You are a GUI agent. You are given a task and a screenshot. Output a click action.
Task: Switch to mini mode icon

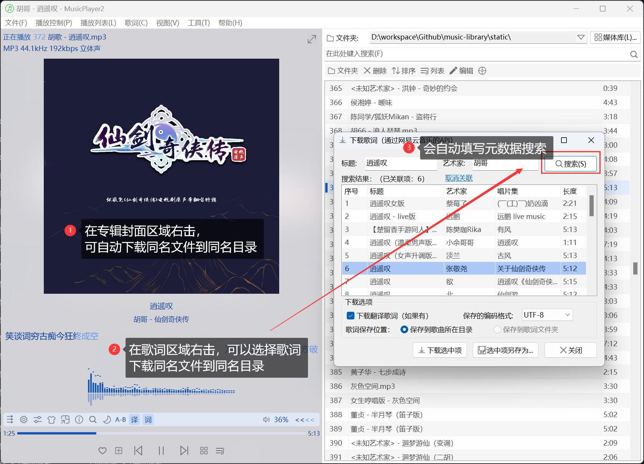(x=65, y=420)
